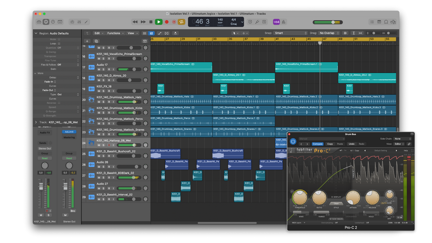Open the Library inbox icon
The width and height of the screenshot is (432, 243).
pyautogui.click(x=39, y=22)
